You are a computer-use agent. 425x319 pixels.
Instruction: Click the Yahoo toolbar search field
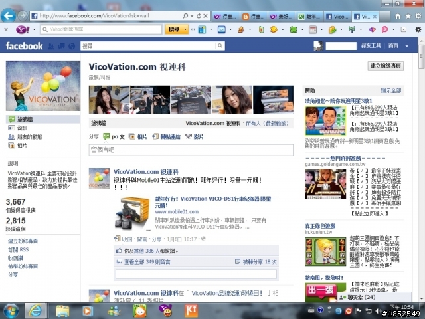click(x=102, y=29)
